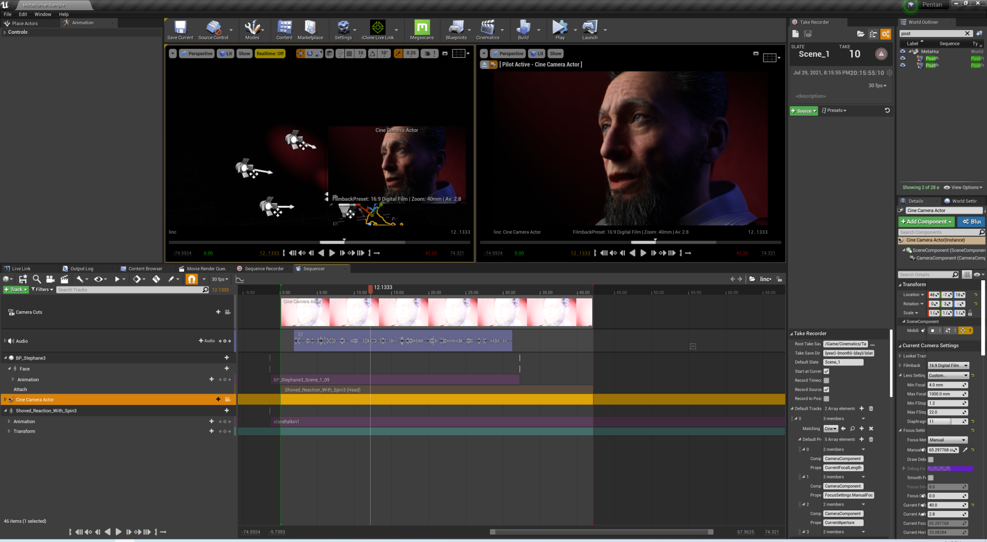The image size is (987, 542).
Task: Click the Launch toolbar icon
Action: [x=590, y=30]
